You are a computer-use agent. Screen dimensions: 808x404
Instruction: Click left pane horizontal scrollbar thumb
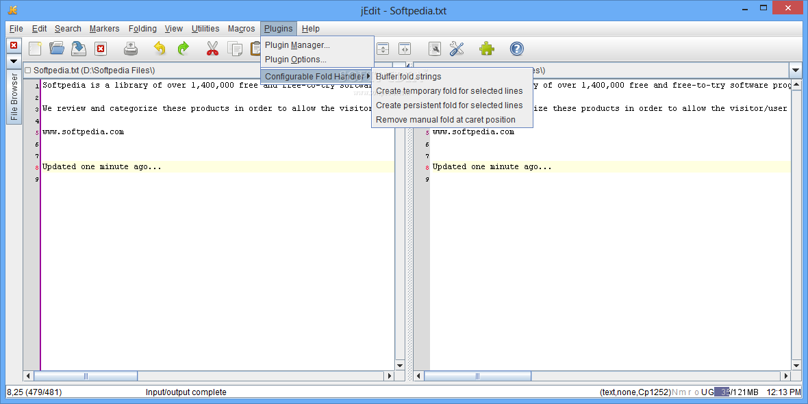(x=85, y=376)
